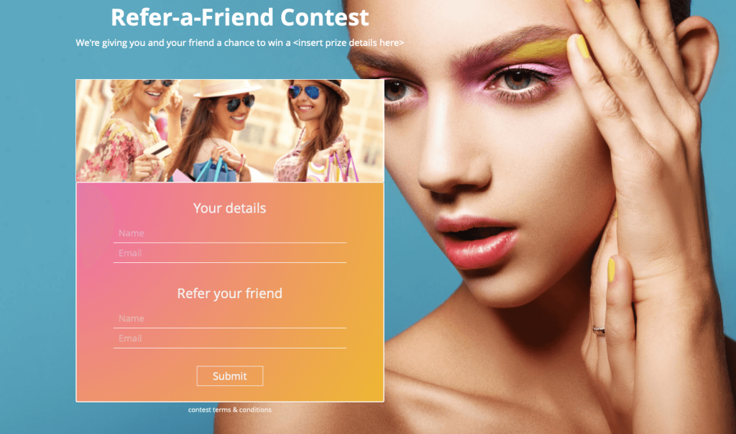
Task: Focus the Email field under Your details
Action: [229, 254]
